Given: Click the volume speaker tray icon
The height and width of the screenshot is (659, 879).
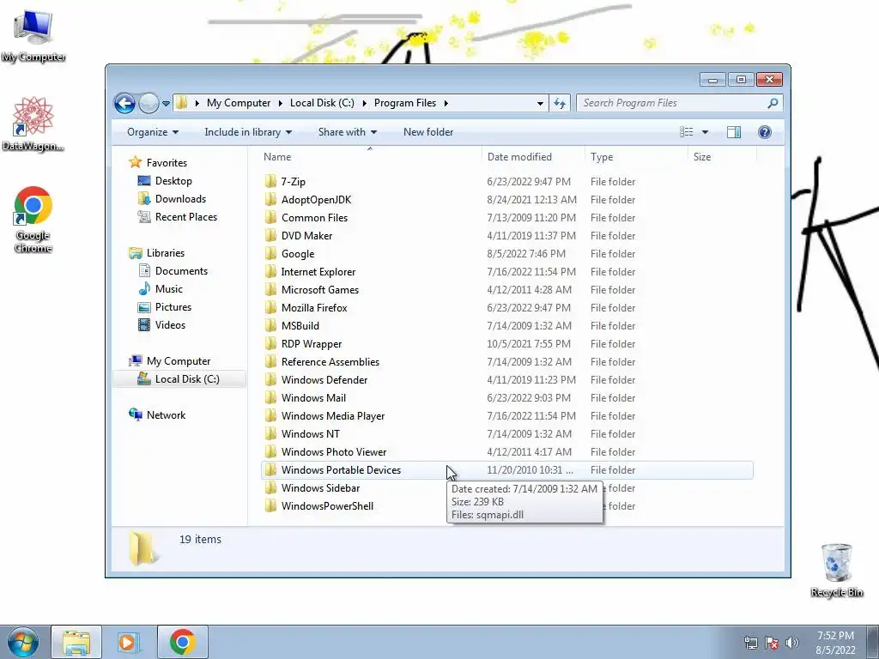Looking at the screenshot, I should [791, 643].
